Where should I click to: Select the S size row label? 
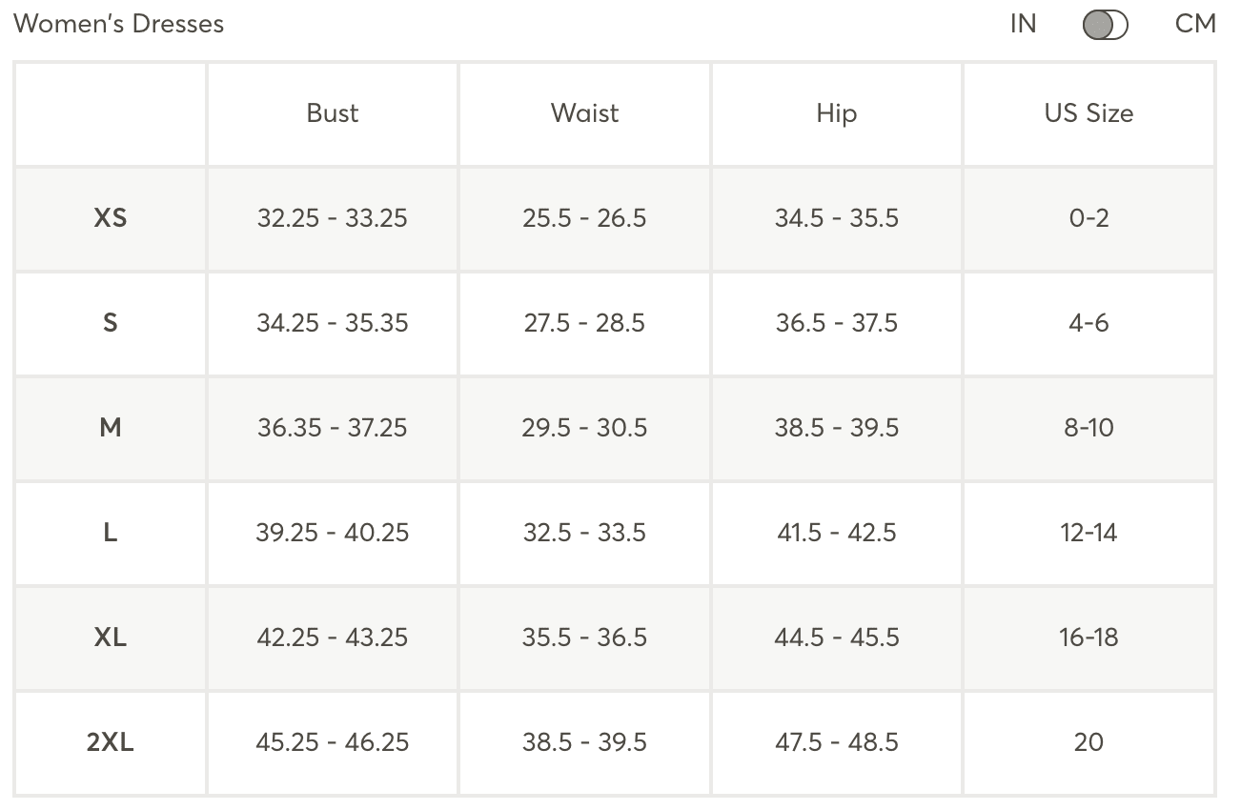[111, 323]
